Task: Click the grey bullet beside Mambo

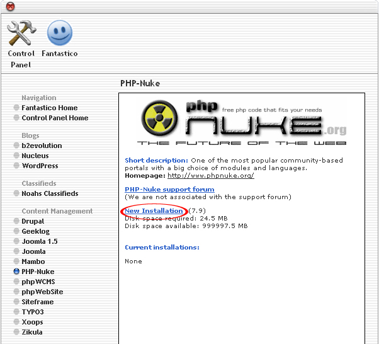Action: [x=16, y=261]
